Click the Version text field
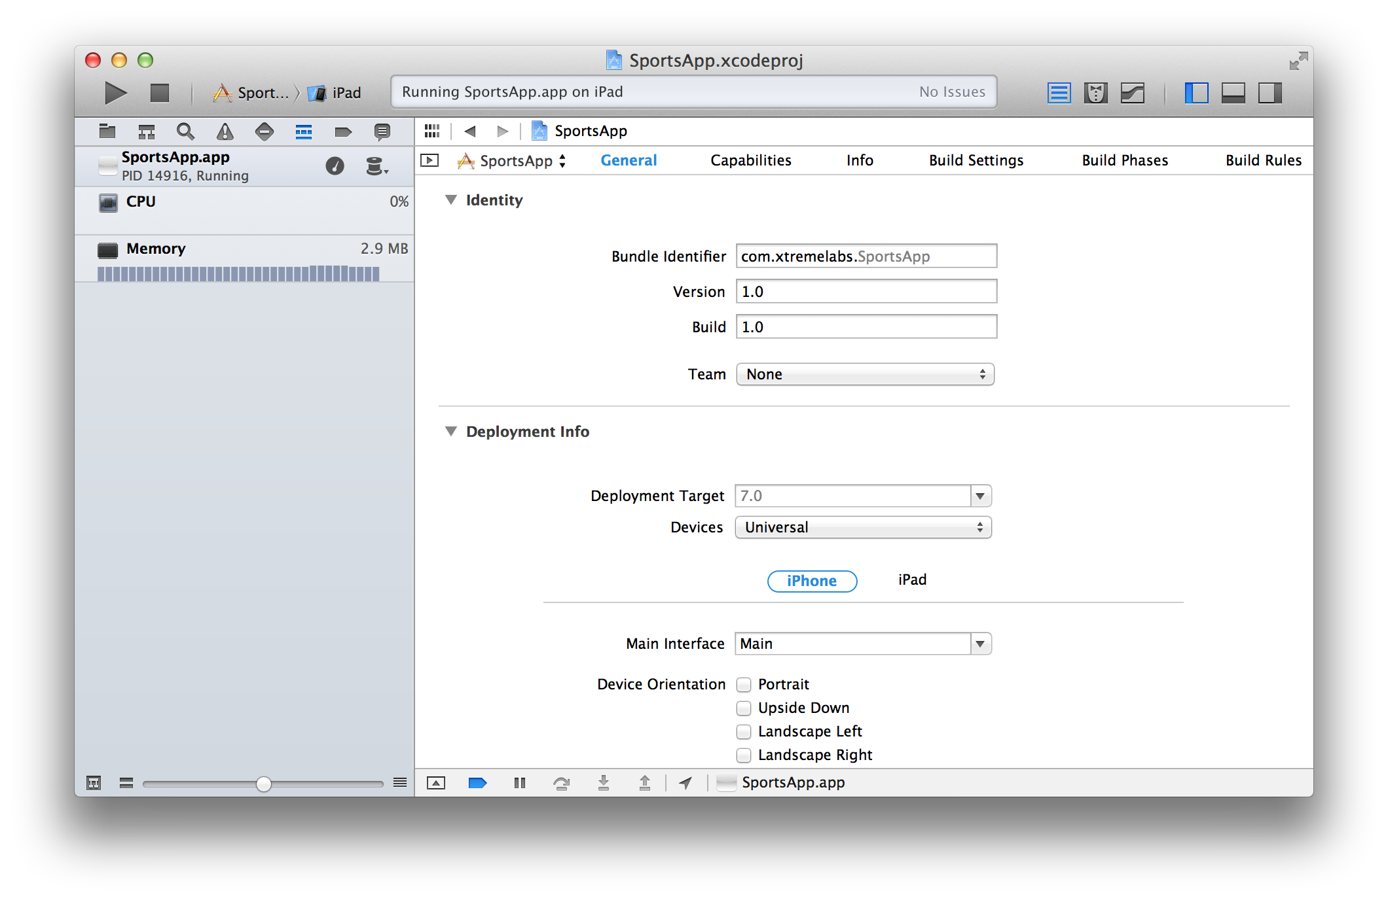The height and width of the screenshot is (900, 1388). tap(866, 291)
